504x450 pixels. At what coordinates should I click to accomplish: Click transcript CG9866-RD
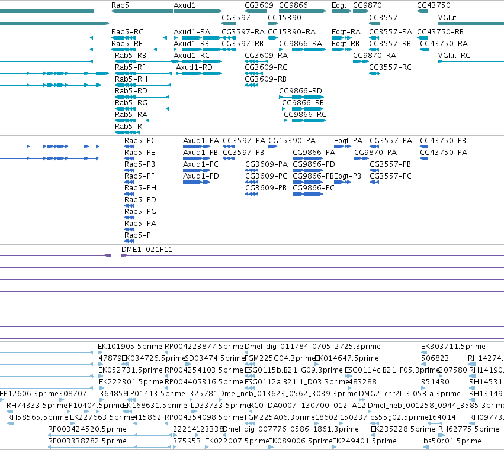click(x=300, y=91)
